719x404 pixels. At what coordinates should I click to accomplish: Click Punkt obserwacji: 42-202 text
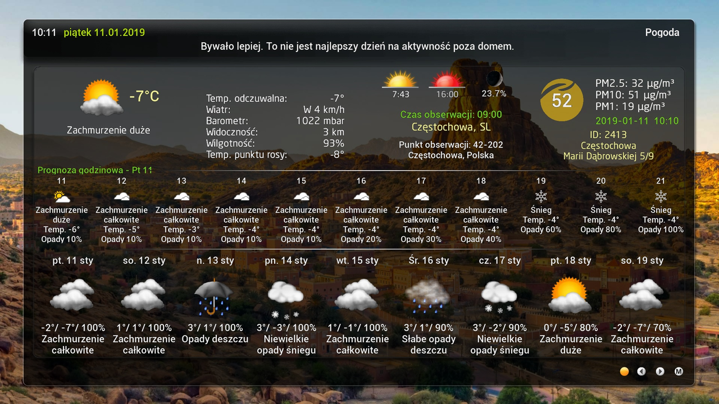[x=451, y=145]
